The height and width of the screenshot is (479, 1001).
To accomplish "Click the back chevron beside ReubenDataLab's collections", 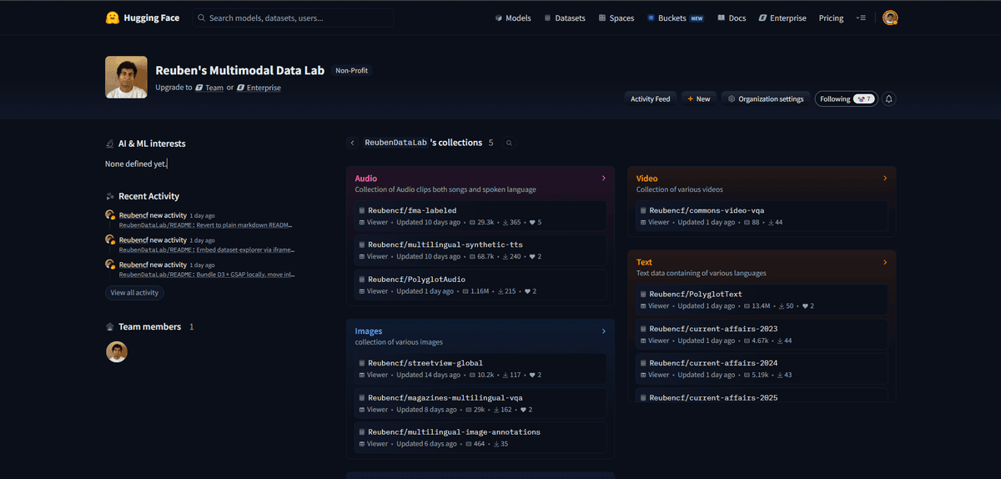I will 352,143.
